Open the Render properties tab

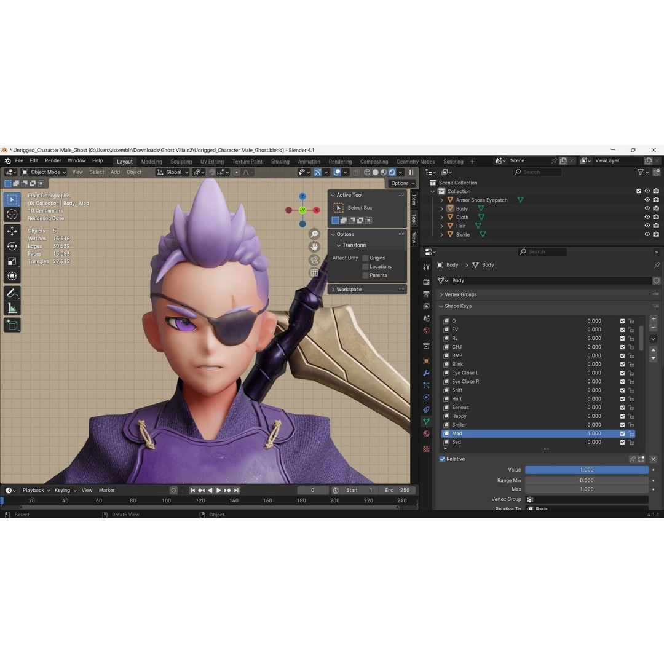pyautogui.click(x=427, y=282)
